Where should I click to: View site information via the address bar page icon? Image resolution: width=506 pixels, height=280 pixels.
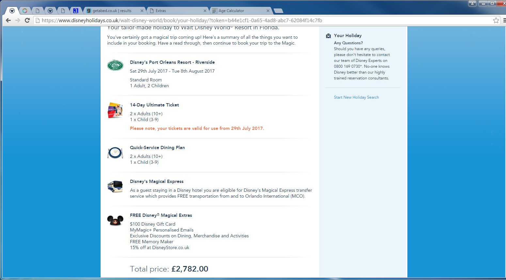pos(38,21)
